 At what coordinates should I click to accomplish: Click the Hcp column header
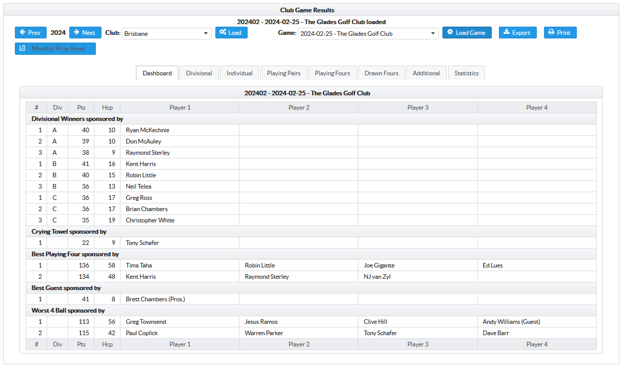(107, 108)
